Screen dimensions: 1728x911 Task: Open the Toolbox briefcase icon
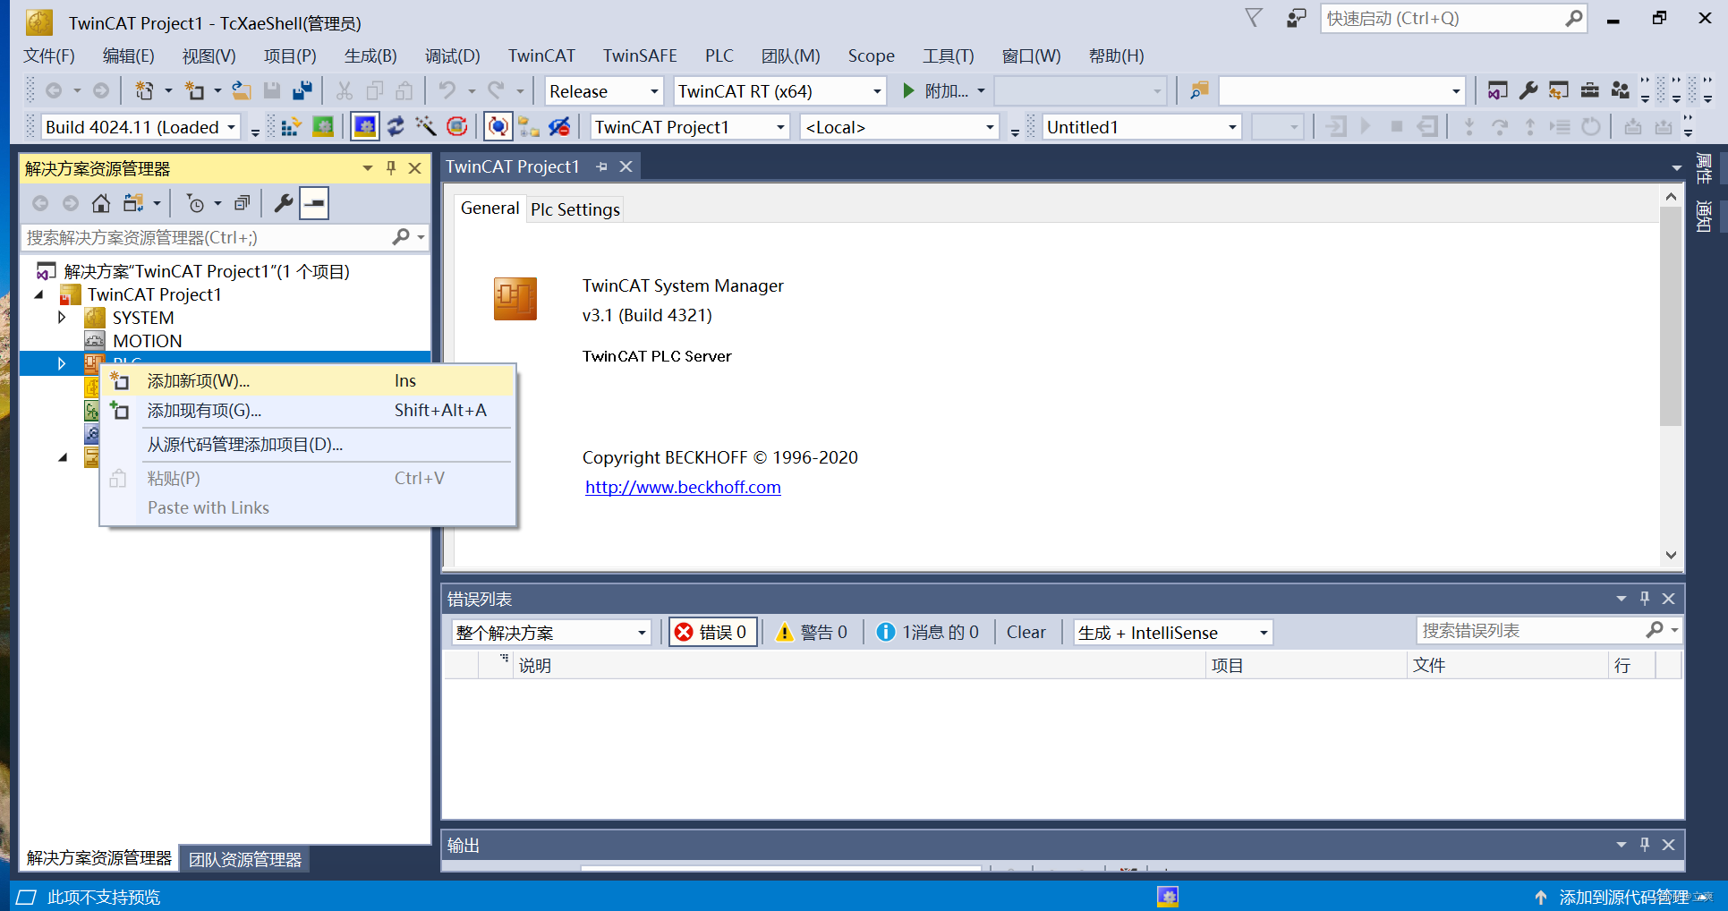pos(1590,90)
